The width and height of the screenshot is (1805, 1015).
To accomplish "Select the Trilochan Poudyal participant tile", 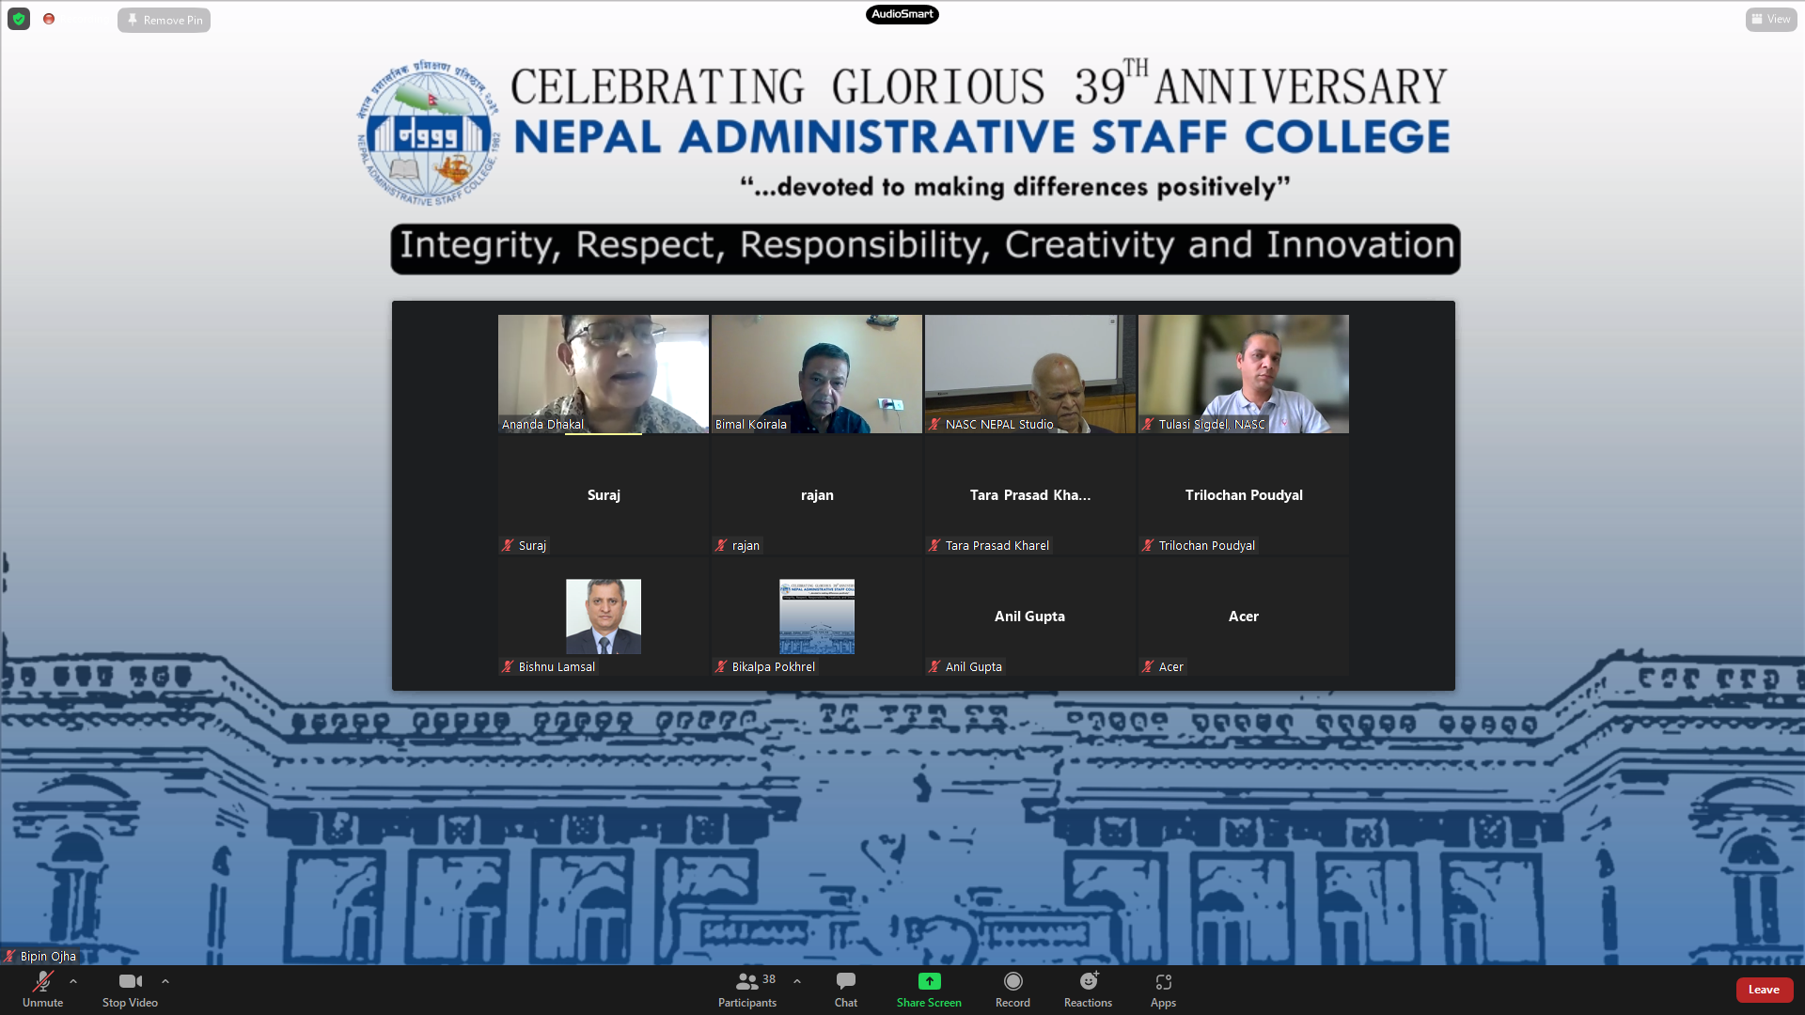I will (1244, 495).
